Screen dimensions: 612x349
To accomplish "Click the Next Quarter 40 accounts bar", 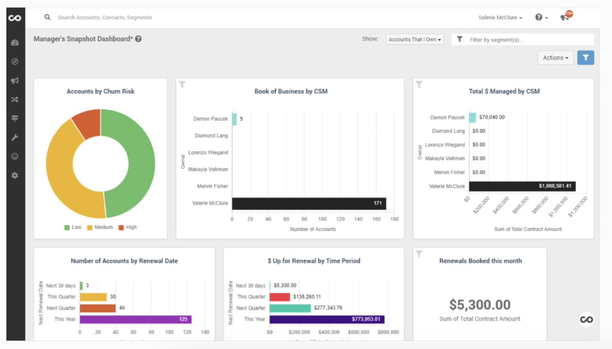I will click(x=98, y=308).
